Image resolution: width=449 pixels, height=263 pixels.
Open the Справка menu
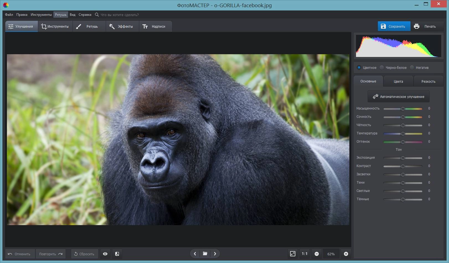coord(85,15)
